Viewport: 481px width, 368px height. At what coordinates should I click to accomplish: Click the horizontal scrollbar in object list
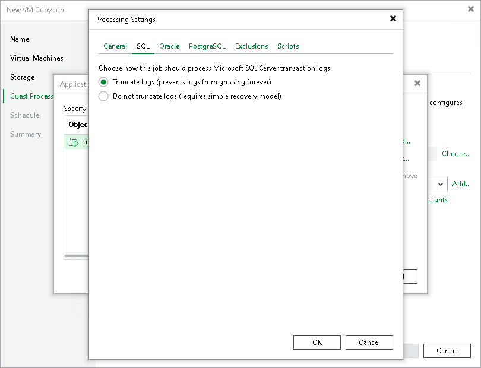pos(77,256)
